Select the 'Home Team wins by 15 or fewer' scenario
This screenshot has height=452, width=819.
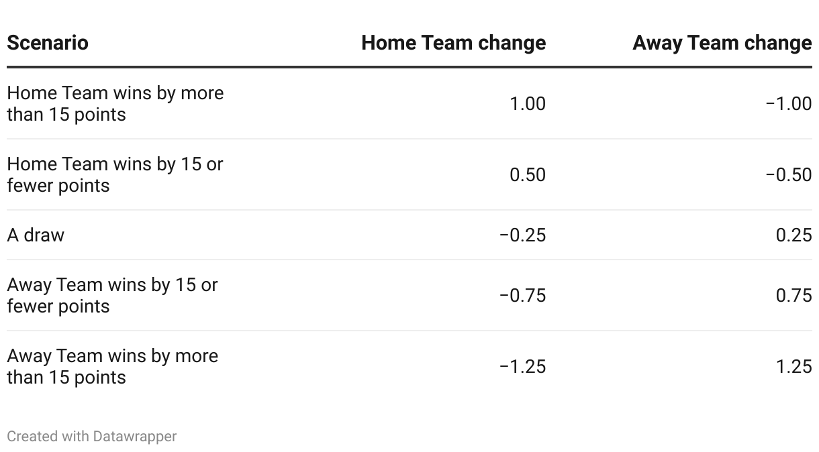coord(115,175)
